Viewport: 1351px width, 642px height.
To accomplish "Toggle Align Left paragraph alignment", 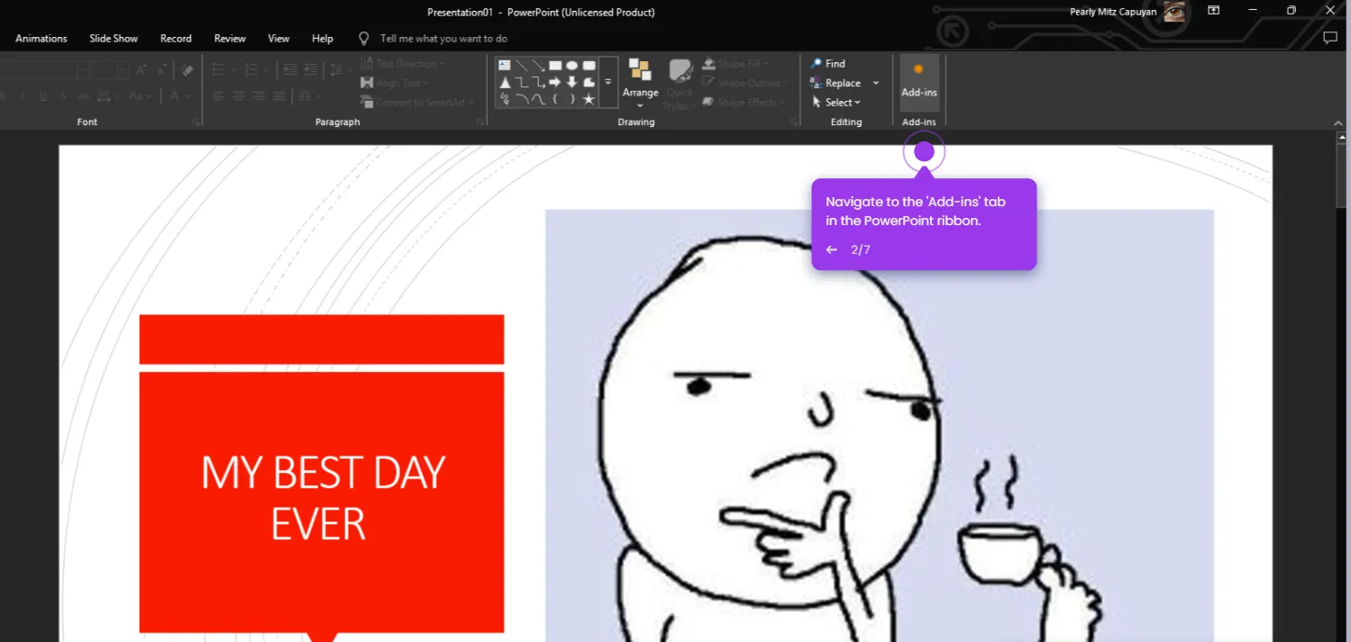I will (218, 95).
